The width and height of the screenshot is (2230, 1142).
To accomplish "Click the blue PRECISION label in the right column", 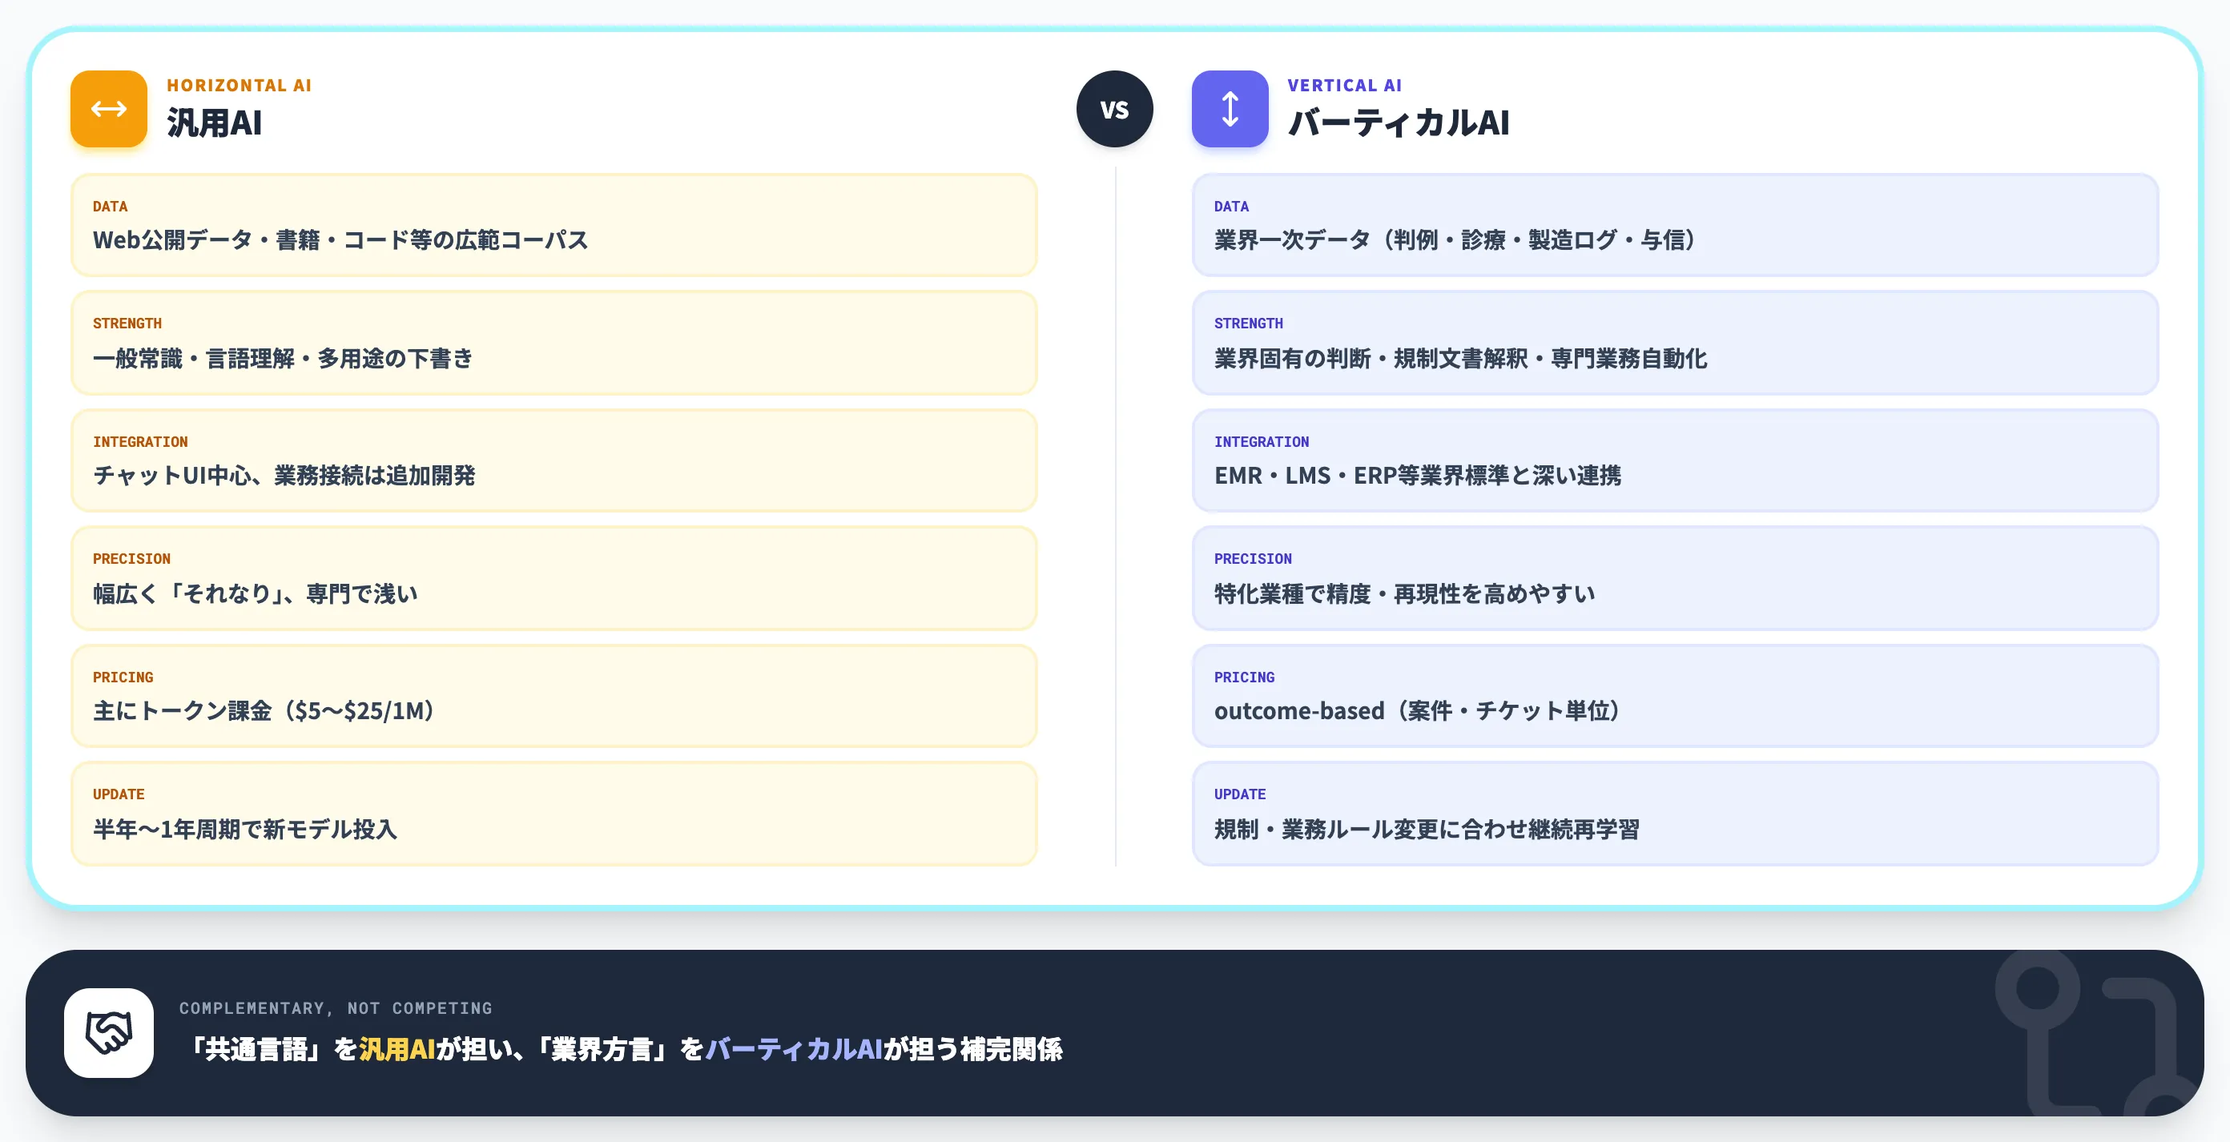I will [1253, 558].
